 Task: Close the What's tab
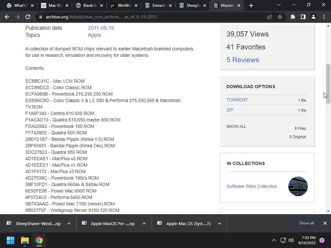(x=32, y=5)
